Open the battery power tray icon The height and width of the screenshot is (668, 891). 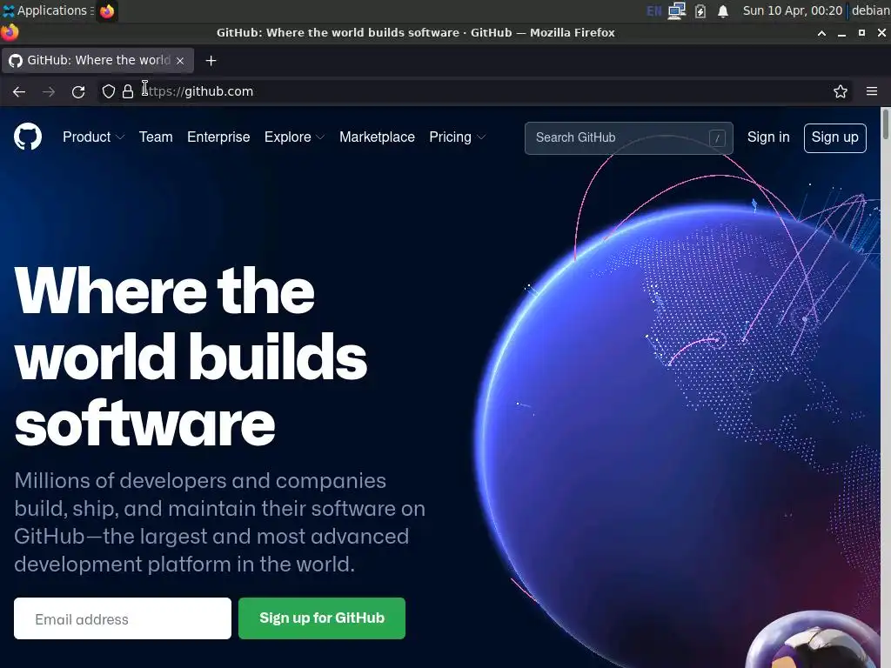(700, 10)
